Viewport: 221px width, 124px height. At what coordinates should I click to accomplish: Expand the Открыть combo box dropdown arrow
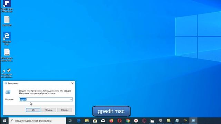71,100
